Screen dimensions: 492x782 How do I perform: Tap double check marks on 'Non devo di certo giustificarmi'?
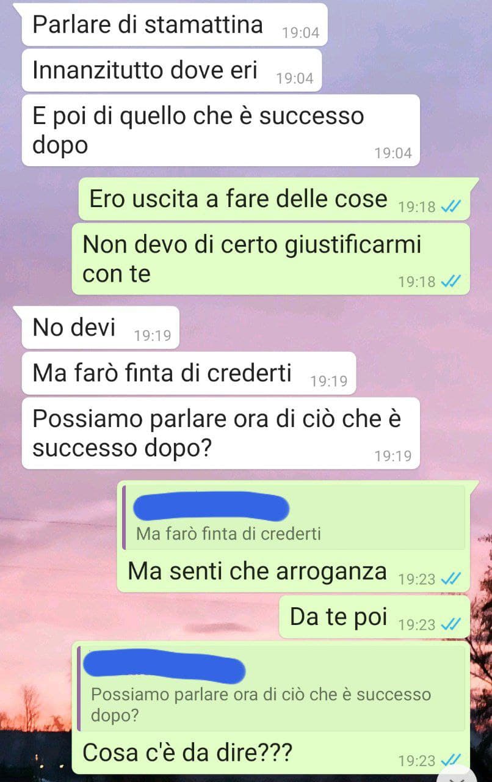[450, 281]
